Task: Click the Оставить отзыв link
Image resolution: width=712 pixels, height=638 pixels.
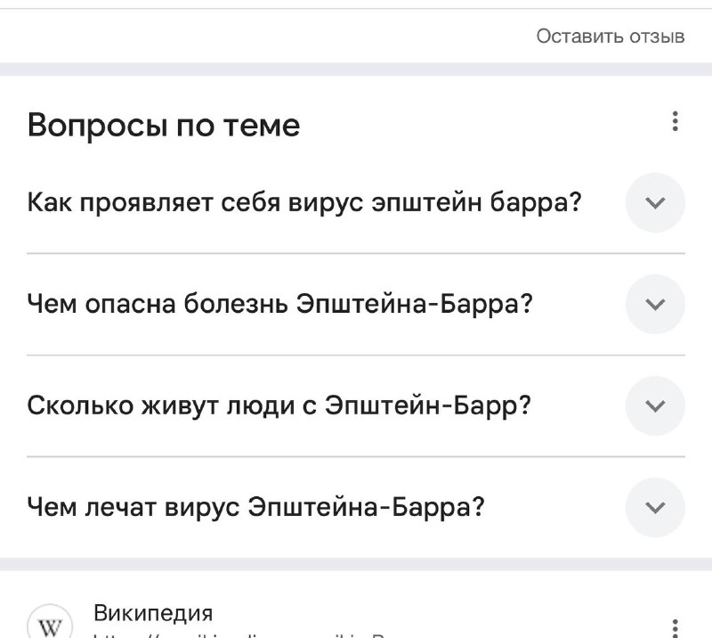Action: [611, 36]
